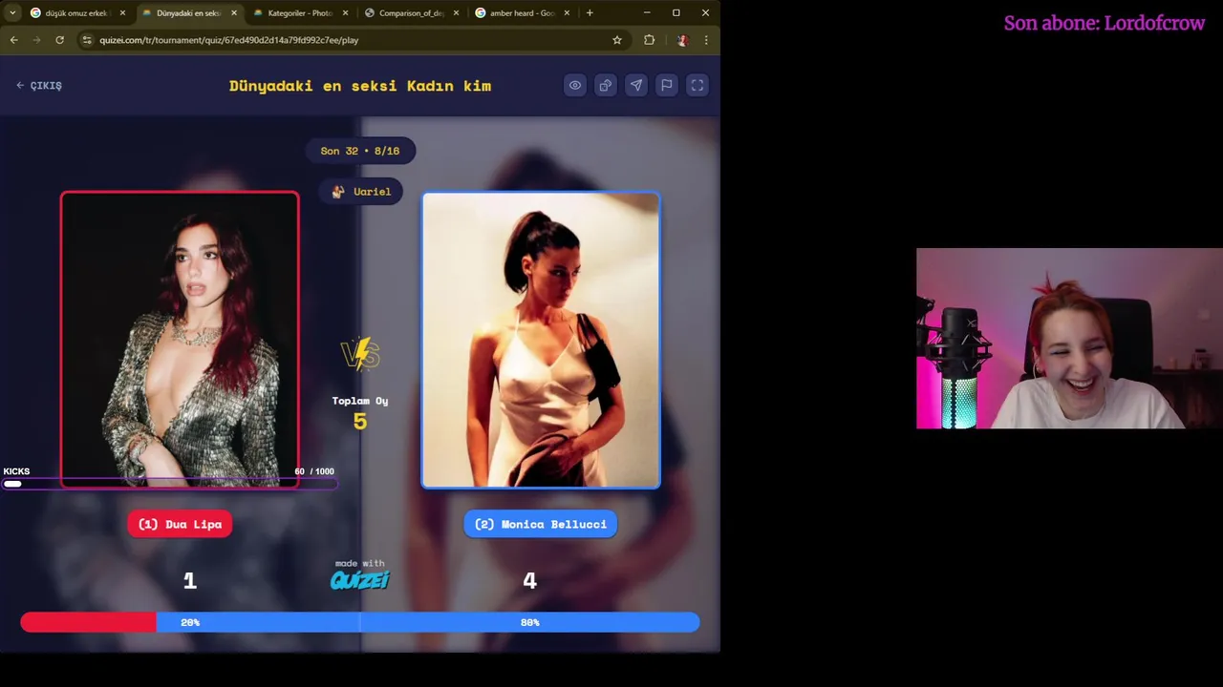Image resolution: width=1223 pixels, height=687 pixels.
Task: Click the flag report icon
Action: pyautogui.click(x=667, y=85)
